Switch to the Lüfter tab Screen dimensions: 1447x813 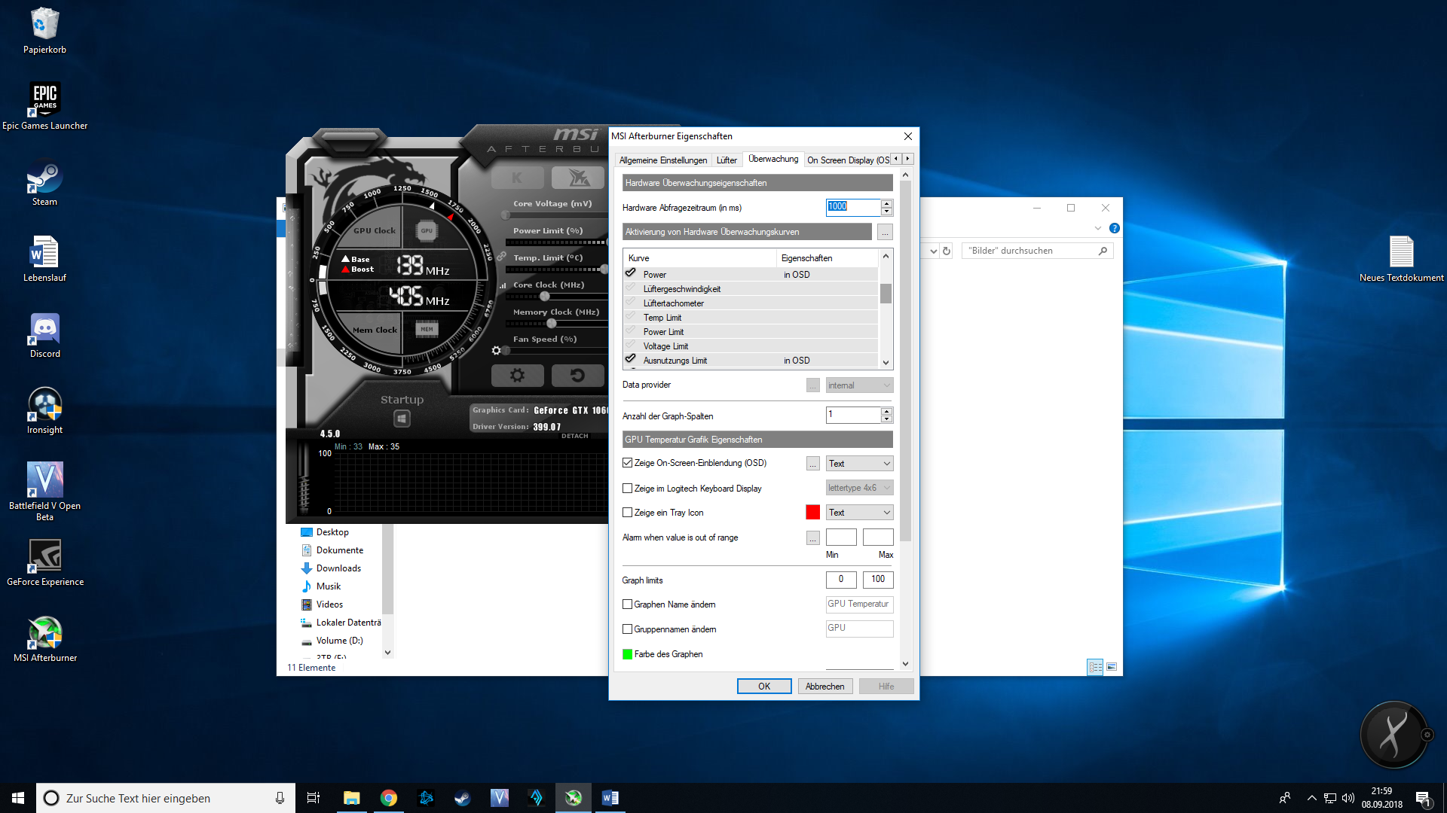(x=727, y=160)
